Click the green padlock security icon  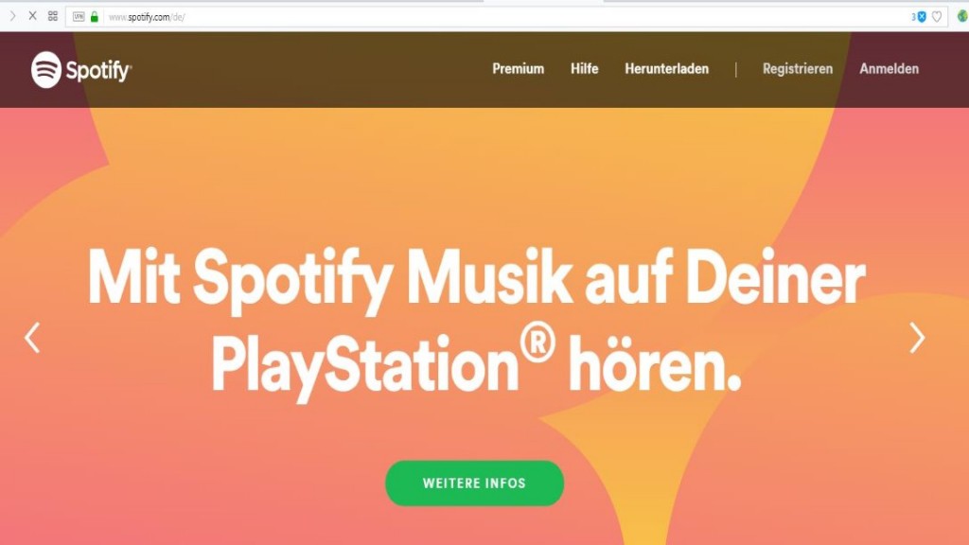95,17
